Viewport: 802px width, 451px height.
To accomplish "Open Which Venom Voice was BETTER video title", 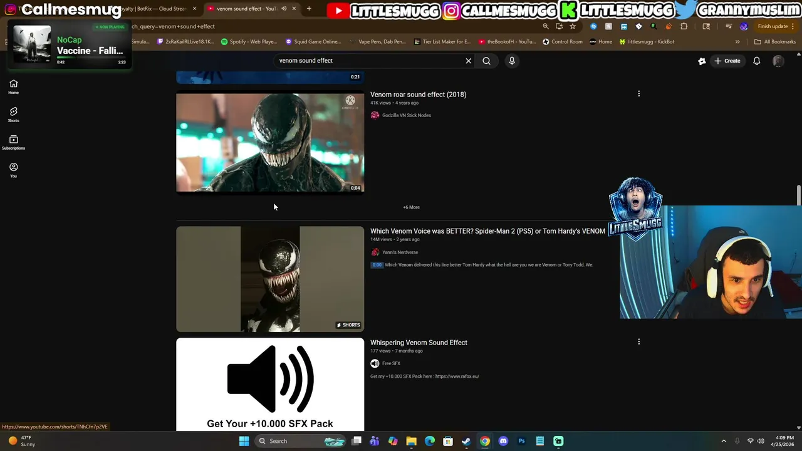I will (487, 231).
